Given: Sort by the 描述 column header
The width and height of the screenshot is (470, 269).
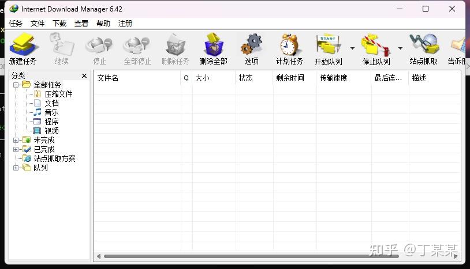Looking at the screenshot, I should pyautogui.click(x=435, y=78).
